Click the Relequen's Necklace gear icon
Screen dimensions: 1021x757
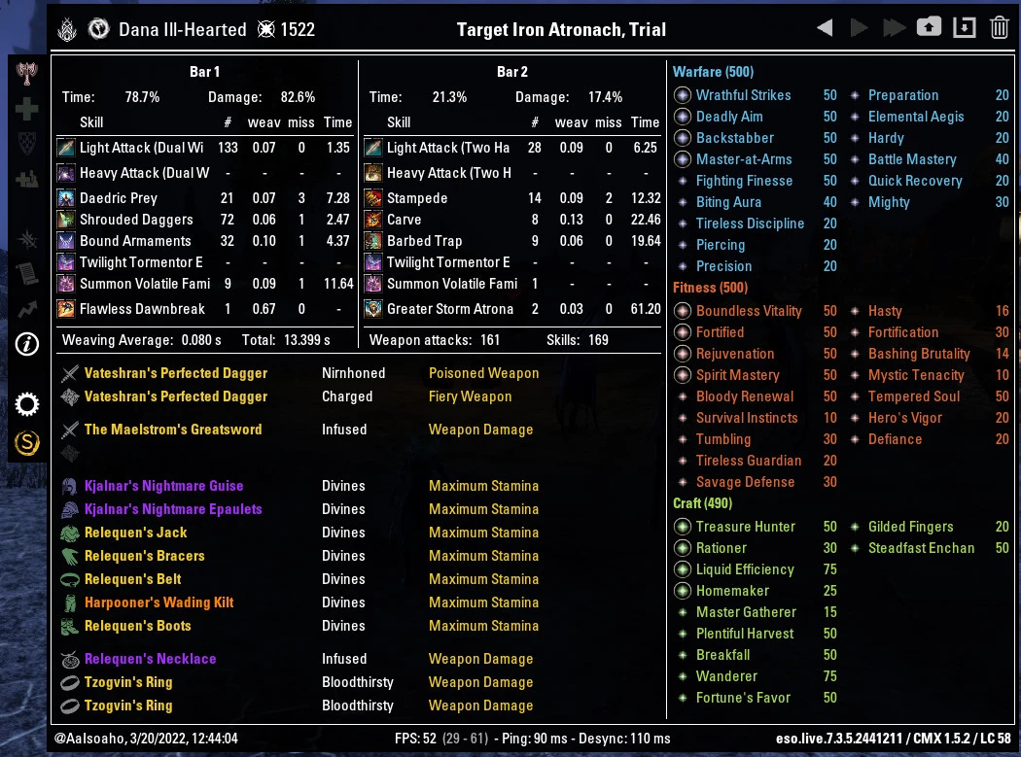tap(70, 660)
